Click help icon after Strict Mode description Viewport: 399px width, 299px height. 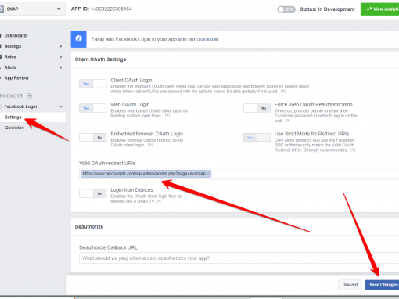tap(353, 150)
